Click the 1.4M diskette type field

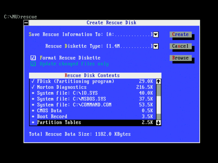pyautogui.click(x=130, y=46)
